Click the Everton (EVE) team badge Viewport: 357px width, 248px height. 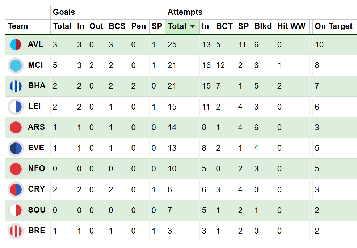(x=16, y=148)
